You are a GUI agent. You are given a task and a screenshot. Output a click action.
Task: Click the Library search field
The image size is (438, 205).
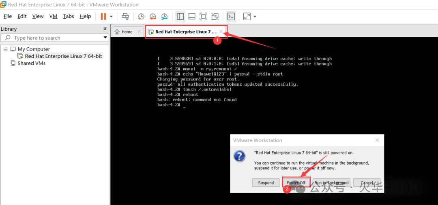(x=54, y=38)
